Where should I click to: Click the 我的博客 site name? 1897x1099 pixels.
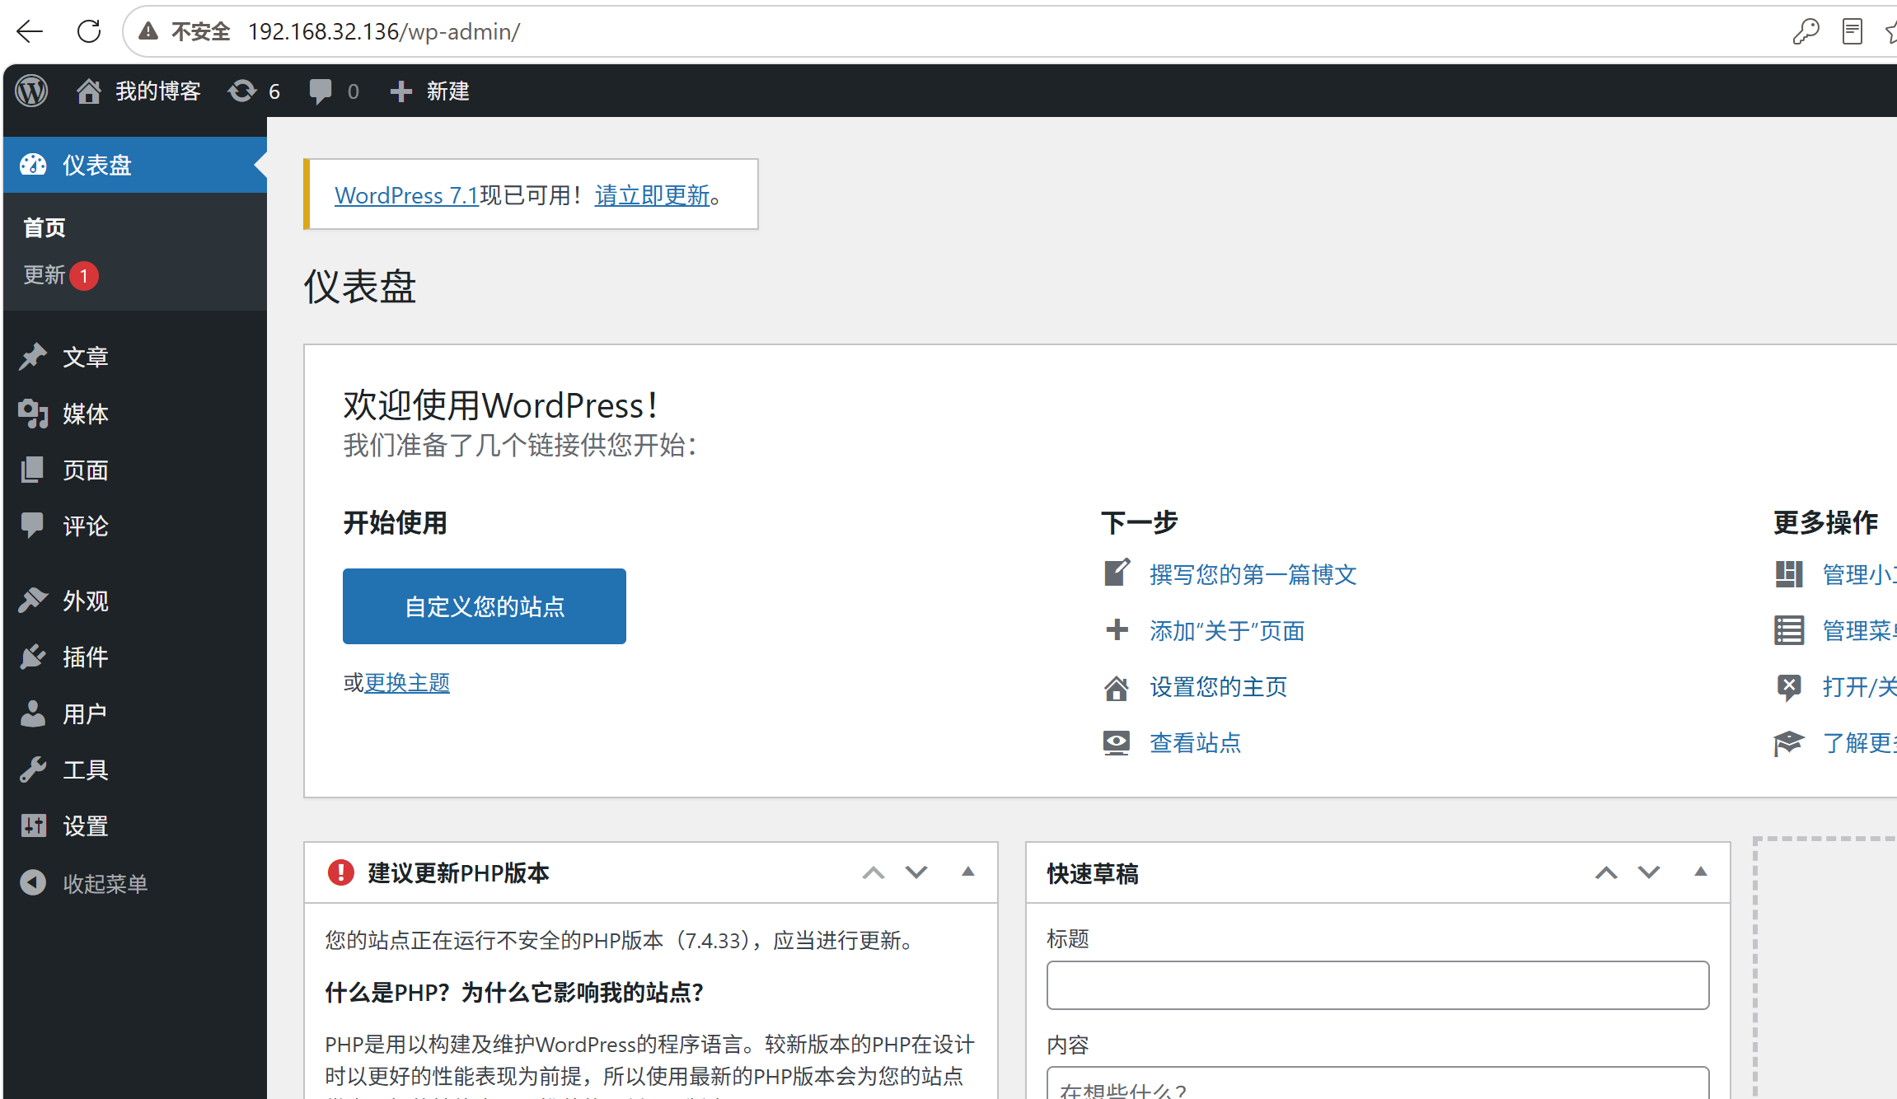158,91
